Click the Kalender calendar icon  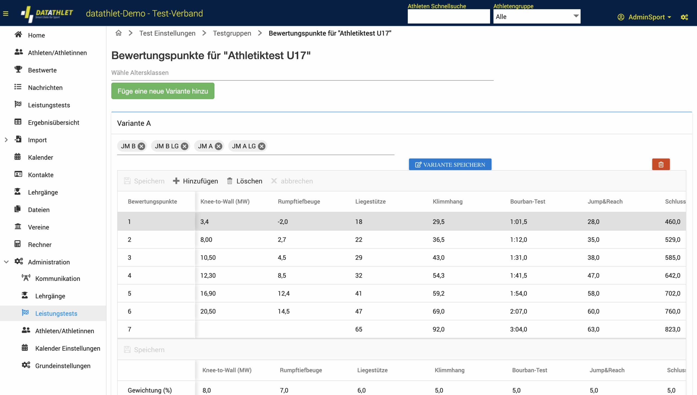click(18, 157)
